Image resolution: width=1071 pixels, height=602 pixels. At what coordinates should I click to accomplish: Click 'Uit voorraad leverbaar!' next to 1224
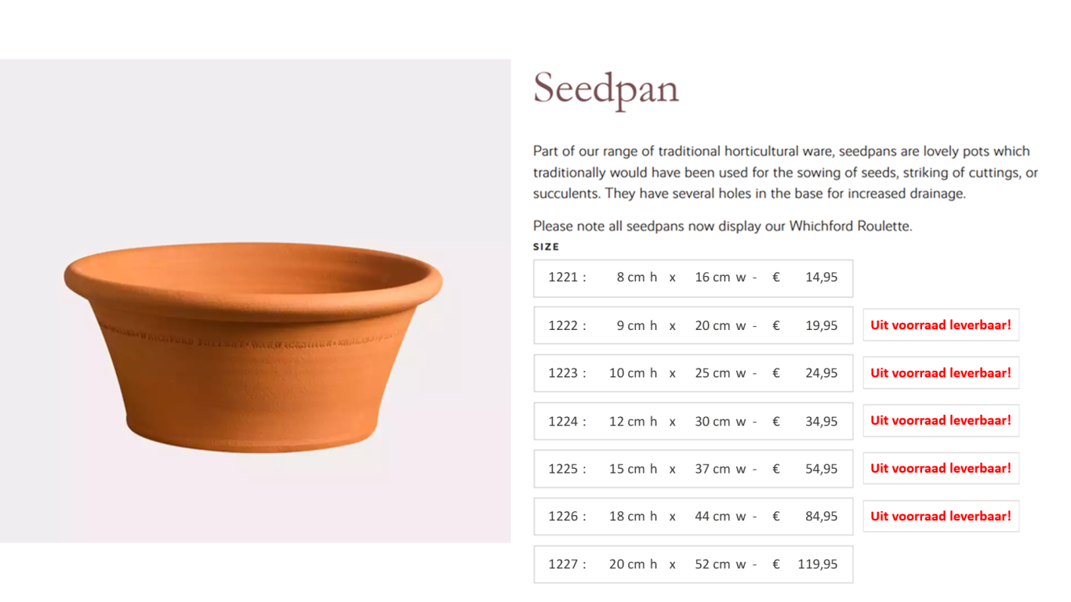pos(941,420)
